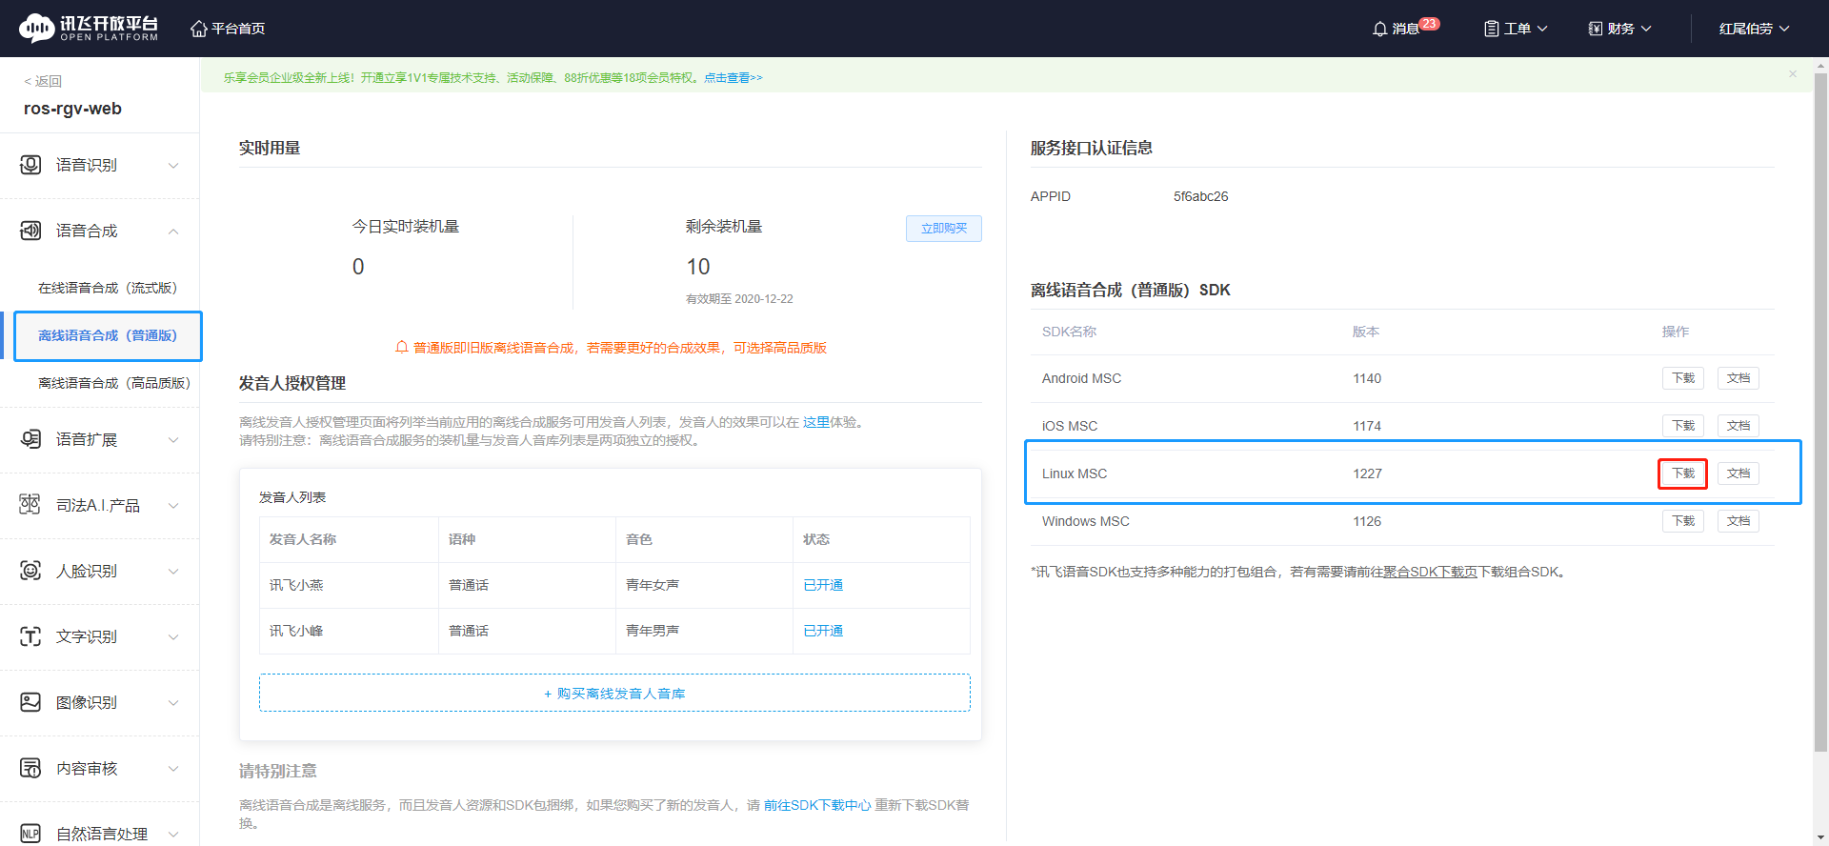
Task: Collapse the 语音合成 section chevron
Action: 173,232
